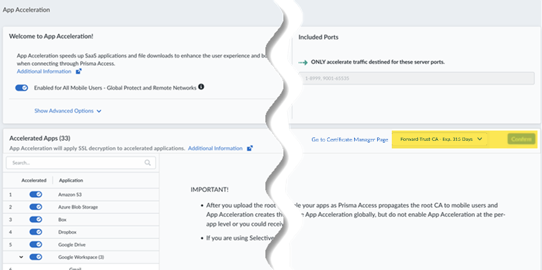Viewport: 542px width, 270px height.
Task: Click the Application column header
Action: point(71,180)
